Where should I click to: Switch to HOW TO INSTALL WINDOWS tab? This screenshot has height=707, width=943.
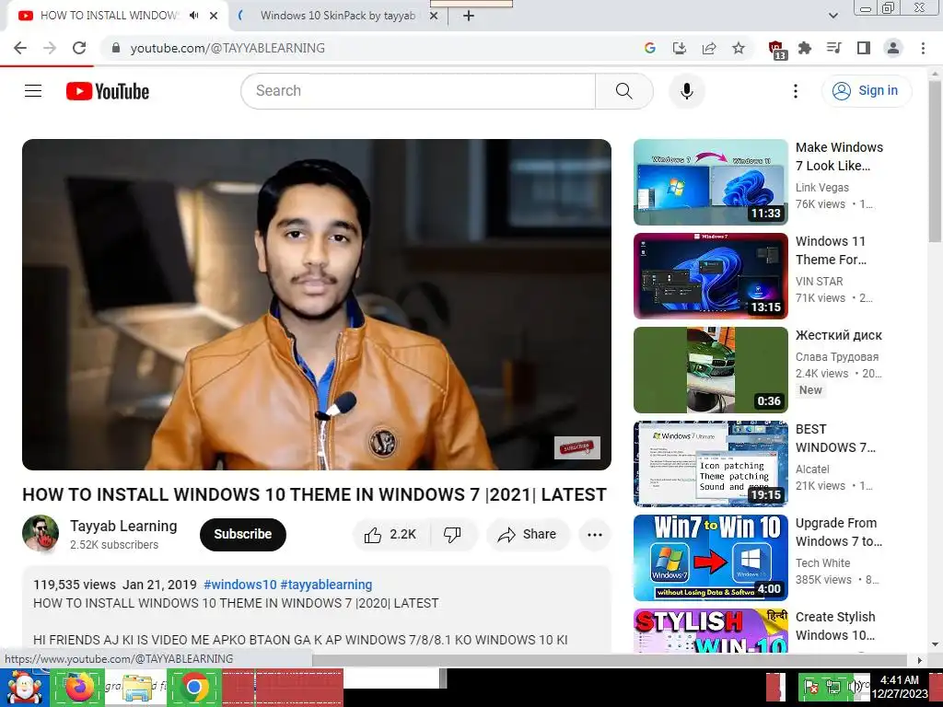tap(109, 16)
